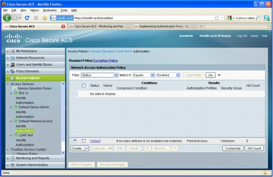Click the URL address field
The image size is (273, 177).
pos(144,18)
